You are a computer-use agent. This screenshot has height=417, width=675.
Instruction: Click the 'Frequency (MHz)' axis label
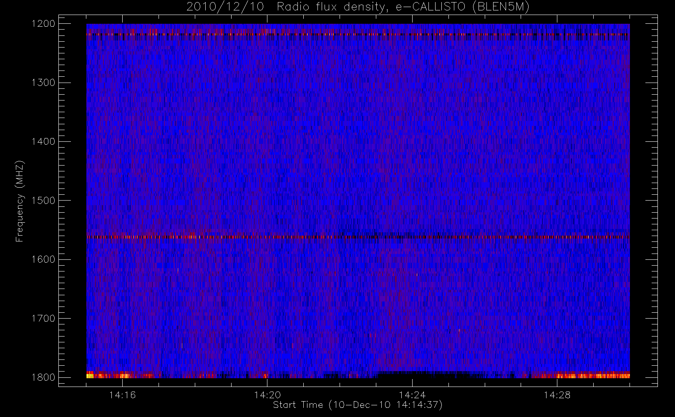coord(20,201)
